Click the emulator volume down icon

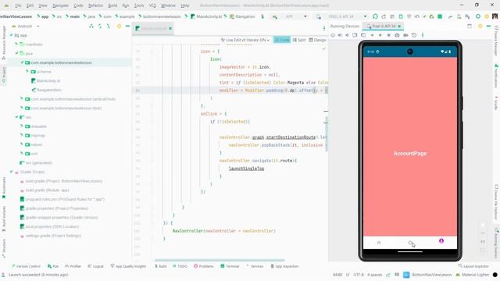click(347, 35)
